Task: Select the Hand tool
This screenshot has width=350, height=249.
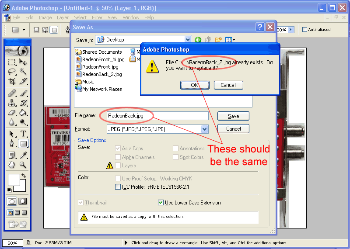Action: pyautogui.click(x=12, y=165)
